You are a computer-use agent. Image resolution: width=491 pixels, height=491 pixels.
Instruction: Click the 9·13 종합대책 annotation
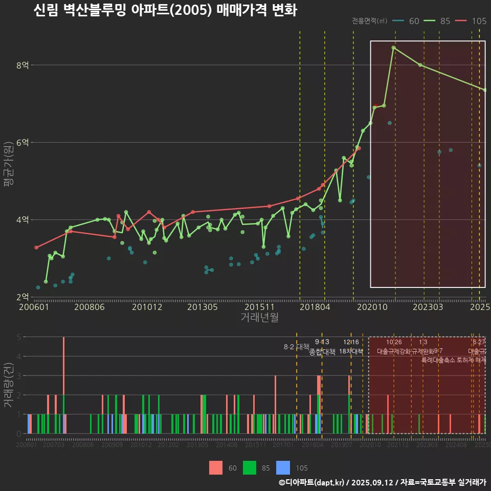[322, 347]
